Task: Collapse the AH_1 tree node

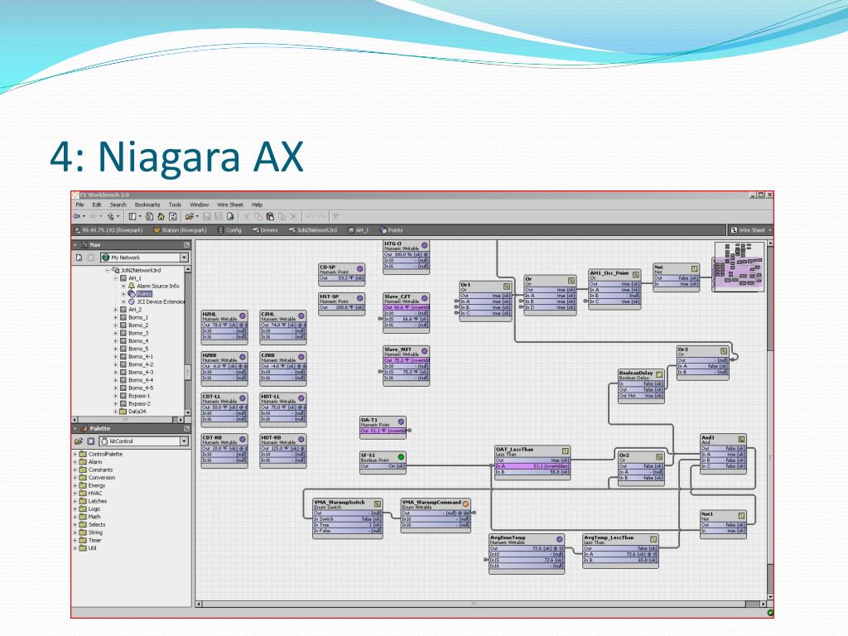Action: pos(115,278)
